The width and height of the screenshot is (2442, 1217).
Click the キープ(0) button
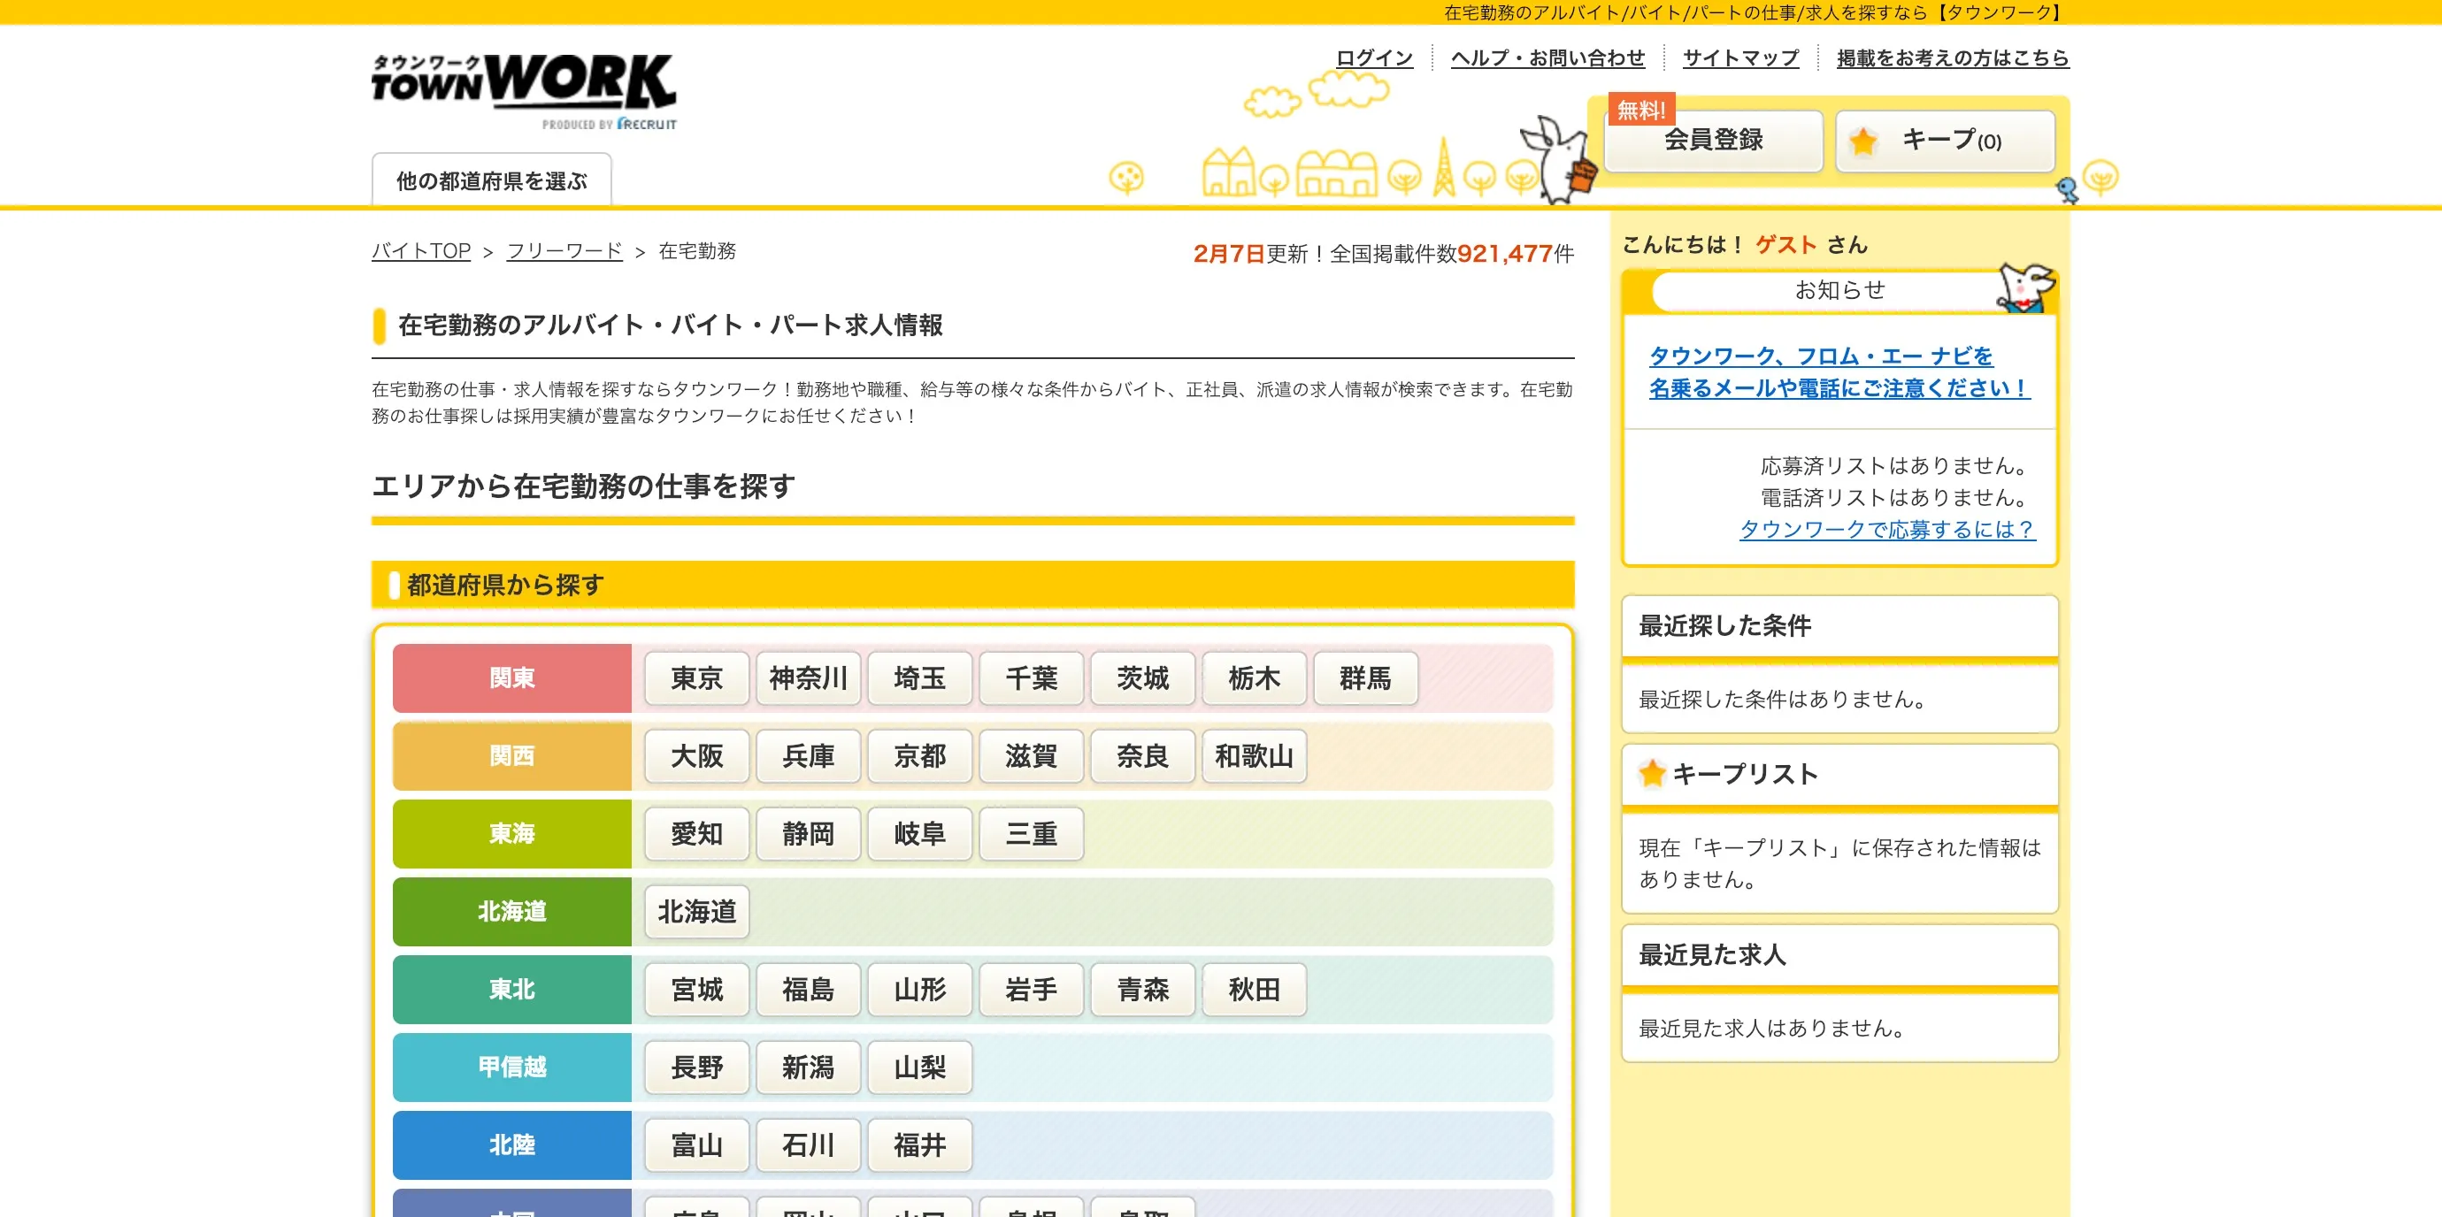[1946, 141]
